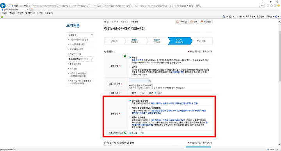Viewport: 281px width, 151px height.
Task: Open the 파일 menu
Action: point(4,13)
